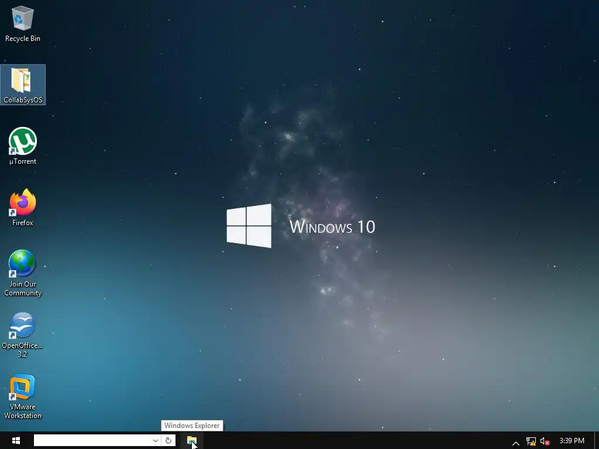Show hidden system tray icons chevron
Viewport: 599px width, 449px height.
(516, 442)
